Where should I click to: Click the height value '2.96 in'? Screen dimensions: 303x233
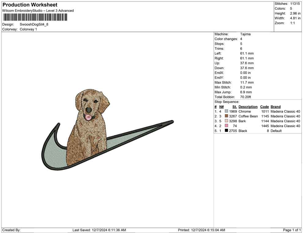[295, 13]
